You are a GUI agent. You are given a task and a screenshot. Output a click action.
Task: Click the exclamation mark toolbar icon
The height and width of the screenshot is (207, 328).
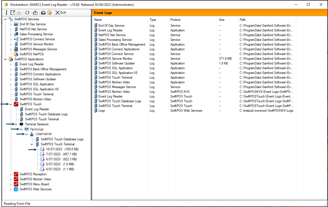(7, 13)
